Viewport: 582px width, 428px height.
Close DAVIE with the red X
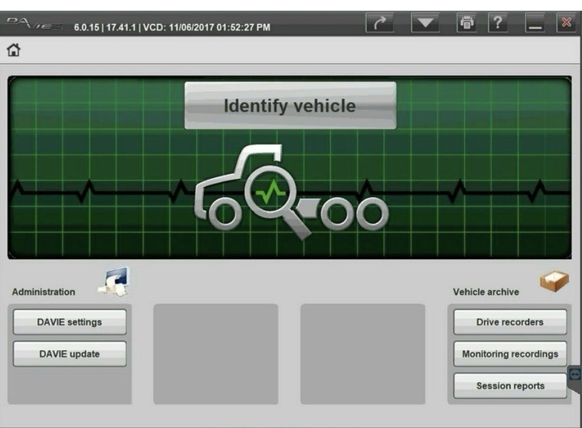566,23
